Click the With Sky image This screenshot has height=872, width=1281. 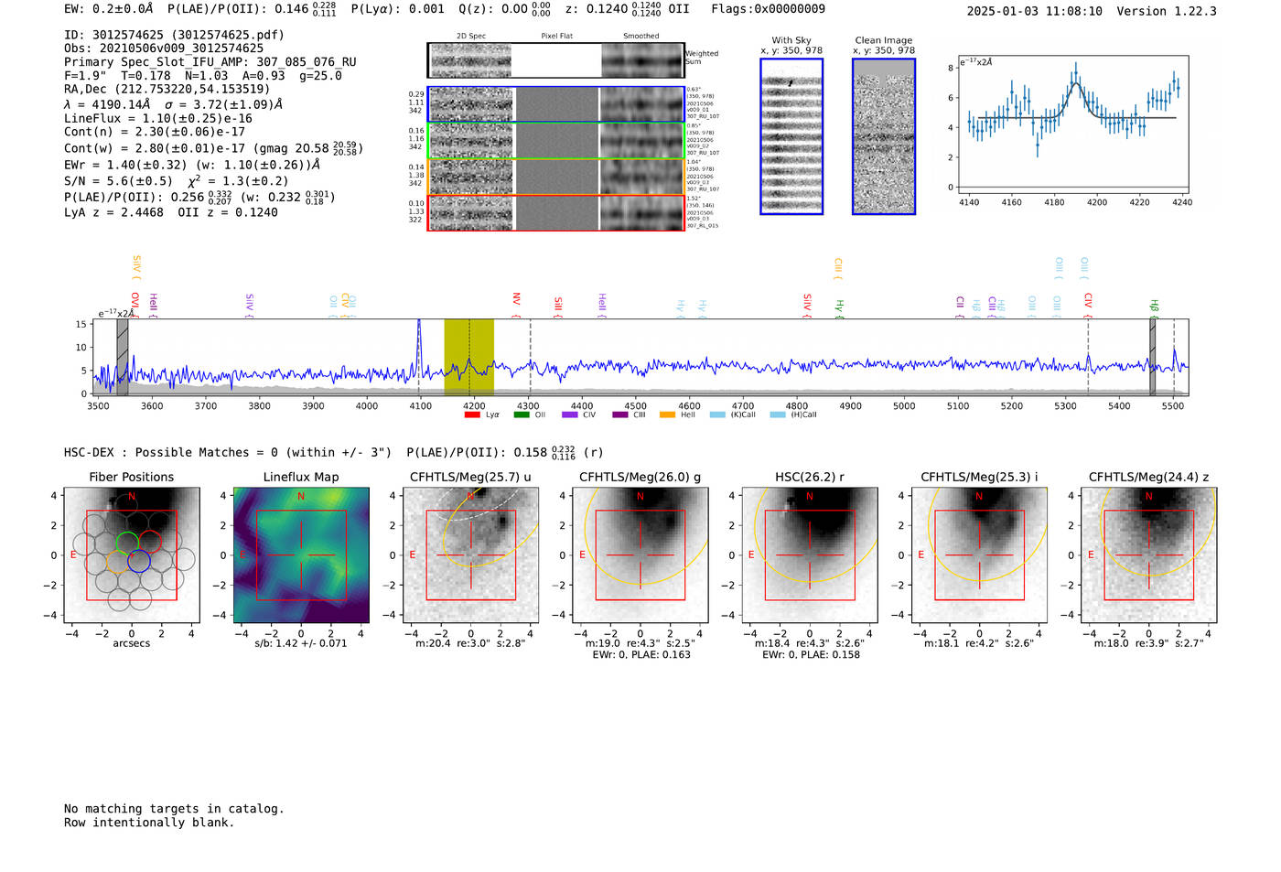coord(791,136)
